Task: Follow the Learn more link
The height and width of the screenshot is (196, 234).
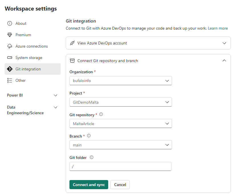Action: coord(218,28)
